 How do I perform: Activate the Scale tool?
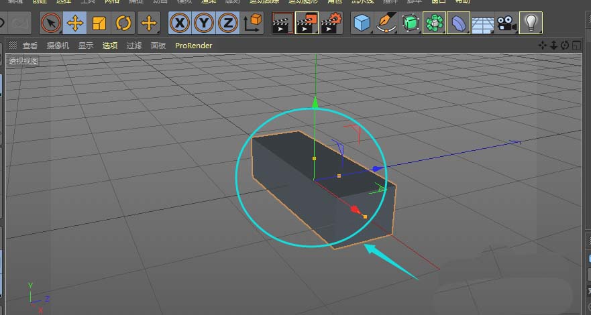99,23
